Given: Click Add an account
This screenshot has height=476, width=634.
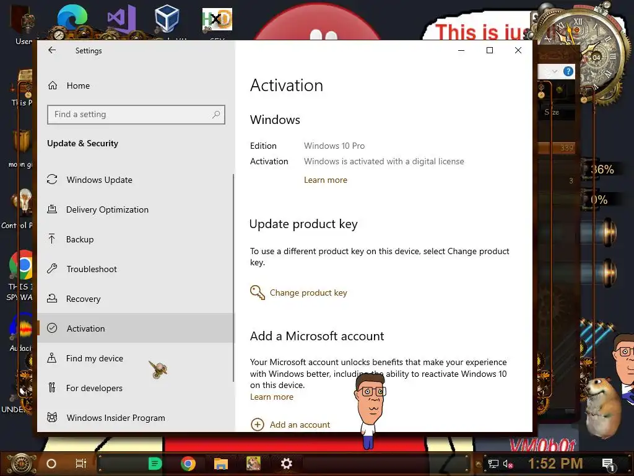Looking at the screenshot, I should [x=300, y=425].
